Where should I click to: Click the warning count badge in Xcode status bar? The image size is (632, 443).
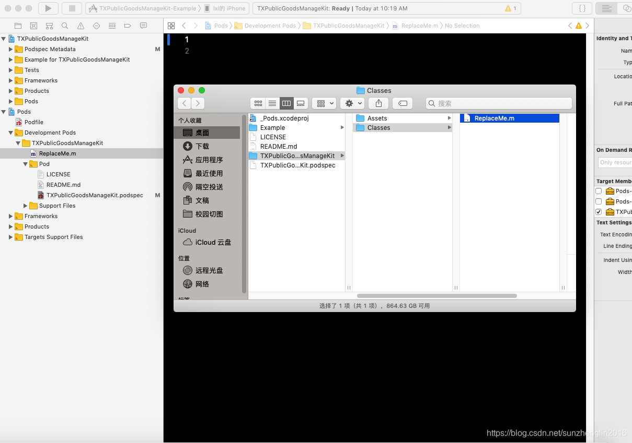coord(511,8)
